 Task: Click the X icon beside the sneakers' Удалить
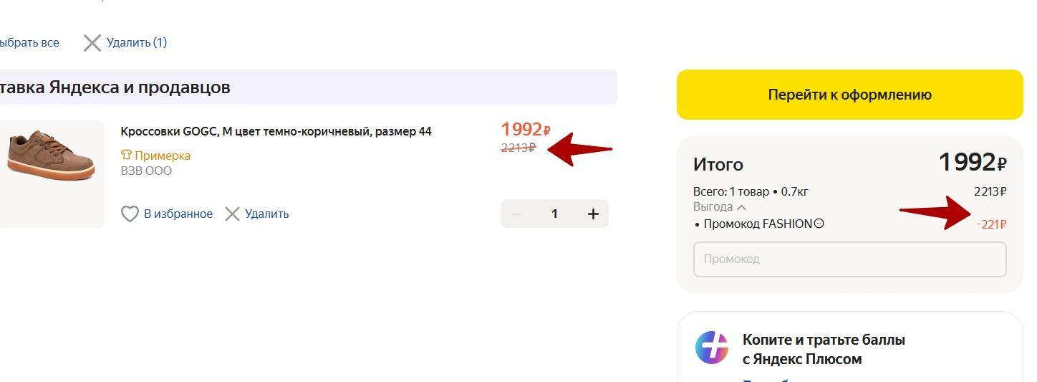click(x=232, y=214)
